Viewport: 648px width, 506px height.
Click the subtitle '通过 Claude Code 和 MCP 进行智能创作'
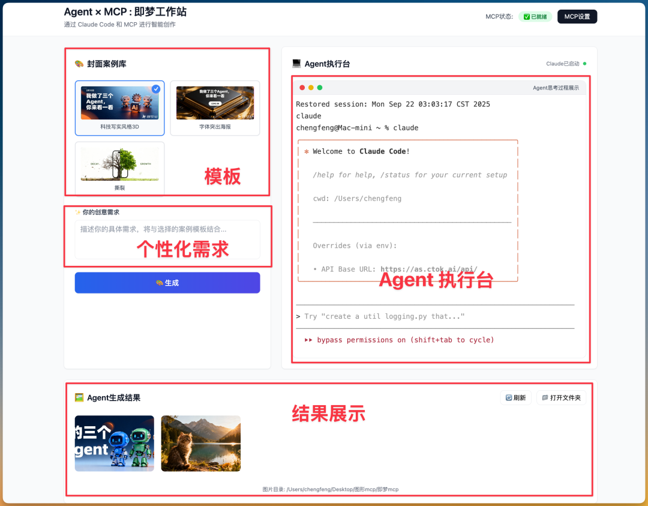[x=120, y=25]
